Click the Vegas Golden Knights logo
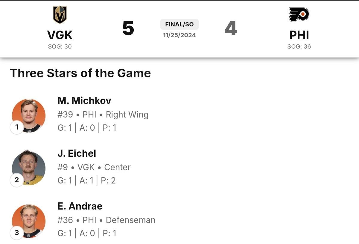This screenshot has height=244, width=359. 60,15
